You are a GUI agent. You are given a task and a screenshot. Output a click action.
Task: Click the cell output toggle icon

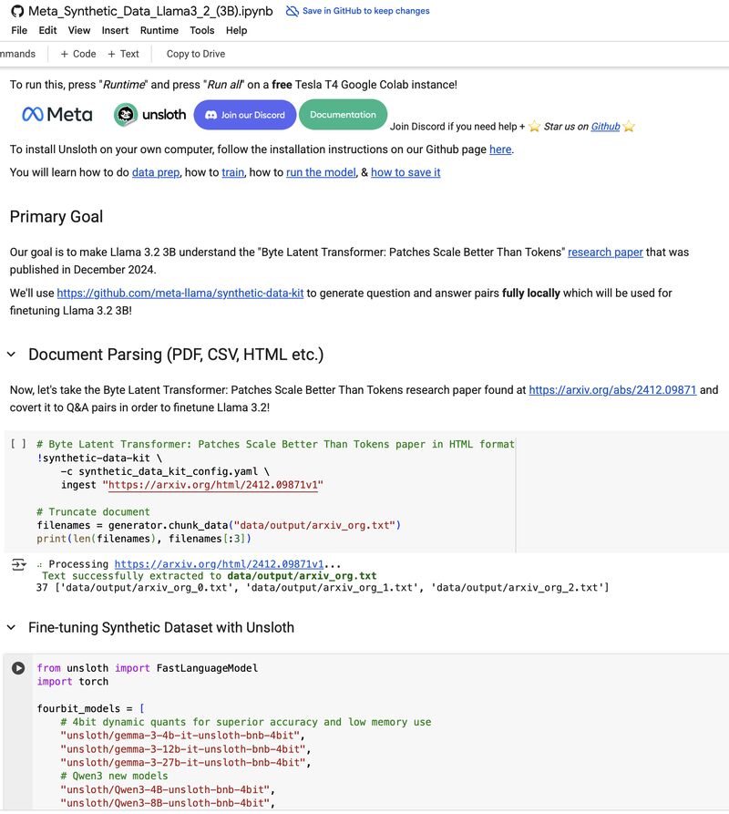(x=18, y=564)
